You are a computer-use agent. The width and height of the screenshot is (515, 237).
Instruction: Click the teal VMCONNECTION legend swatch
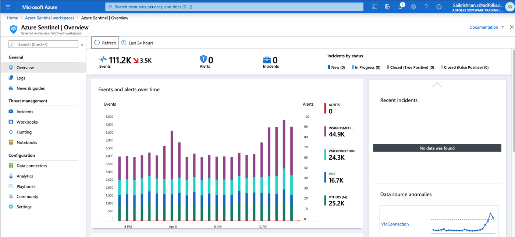click(x=325, y=155)
